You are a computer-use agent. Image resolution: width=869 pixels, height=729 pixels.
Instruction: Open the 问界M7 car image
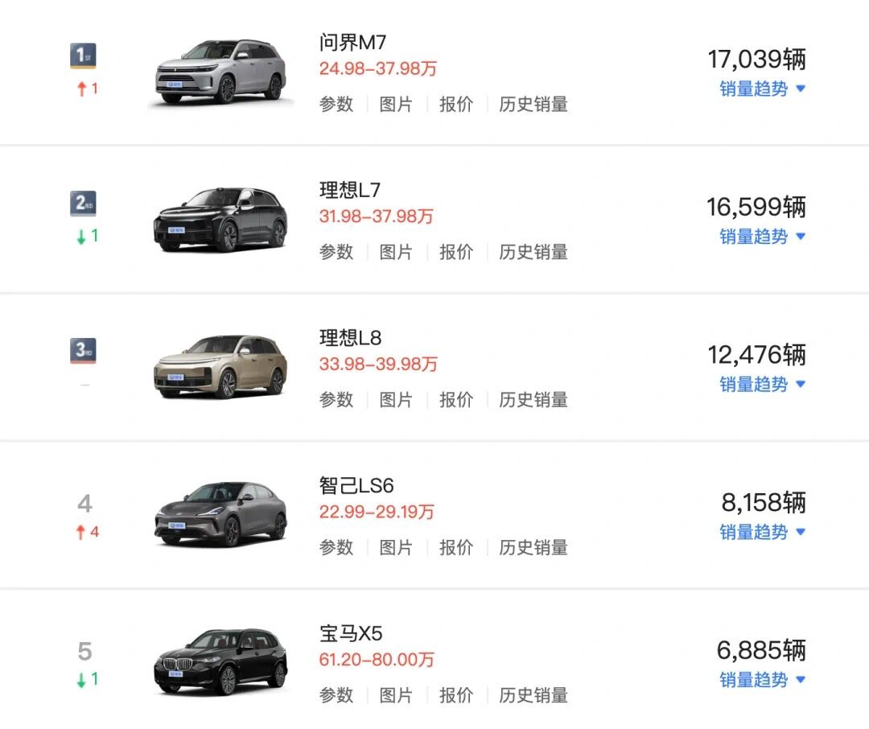220,72
